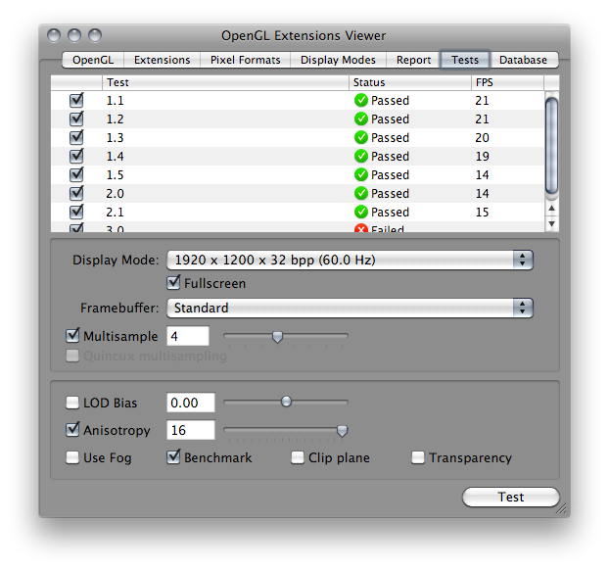Click the green Passed icon for test 2.0

coord(361,194)
